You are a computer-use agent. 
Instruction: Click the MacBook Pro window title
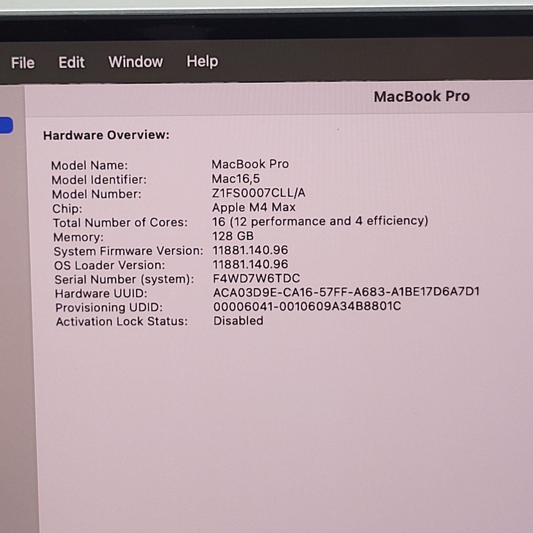pyautogui.click(x=422, y=96)
